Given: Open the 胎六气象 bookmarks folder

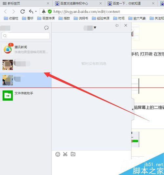Looking at the screenshot, I should pos(137,18).
